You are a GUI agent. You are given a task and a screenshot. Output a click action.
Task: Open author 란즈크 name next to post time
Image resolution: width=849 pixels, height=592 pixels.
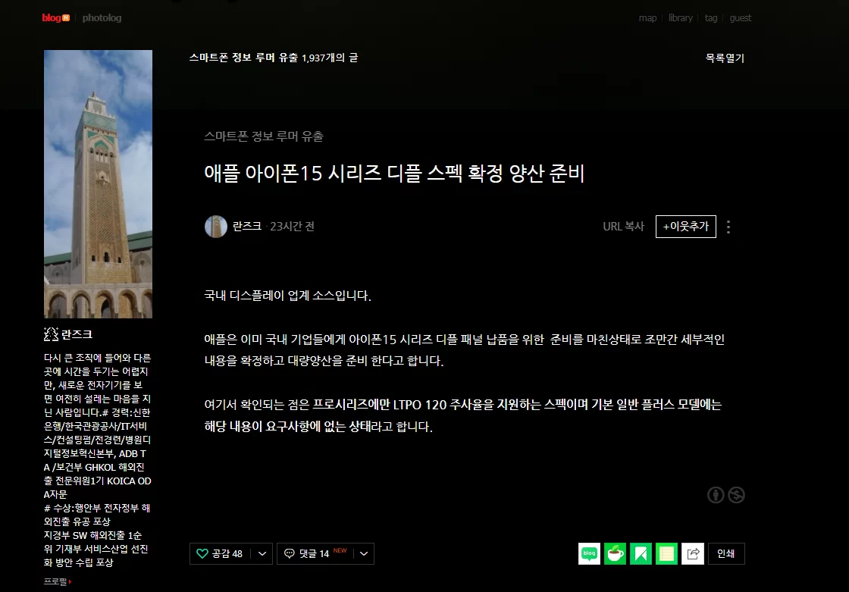click(247, 227)
